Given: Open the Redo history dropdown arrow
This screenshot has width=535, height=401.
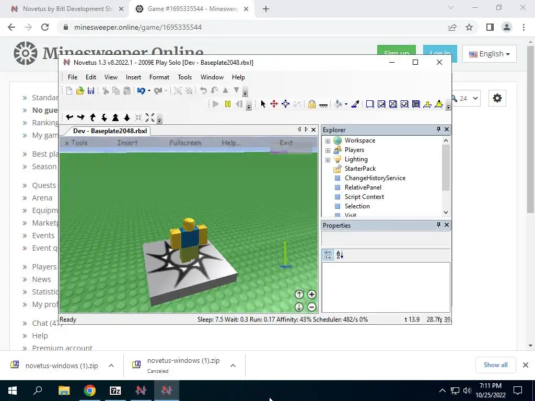Looking at the screenshot, I should pyautogui.click(x=166, y=91).
